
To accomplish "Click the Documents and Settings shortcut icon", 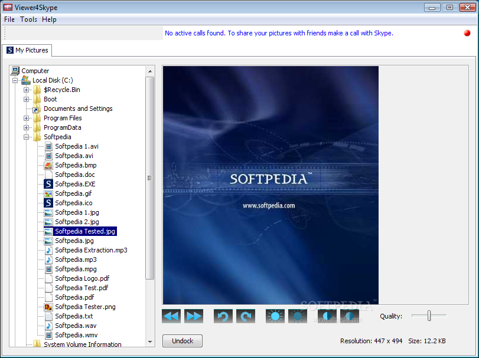I will click(37, 109).
